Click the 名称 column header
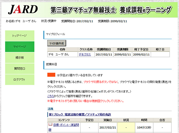 62,49
